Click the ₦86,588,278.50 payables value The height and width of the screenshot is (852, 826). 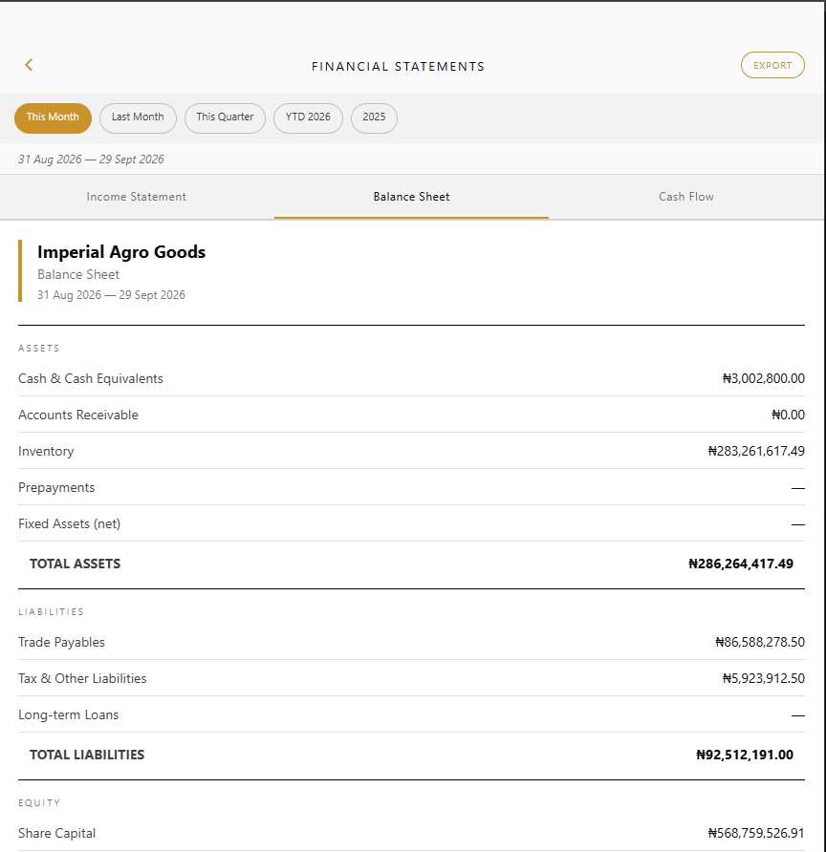[x=760, y=642]
